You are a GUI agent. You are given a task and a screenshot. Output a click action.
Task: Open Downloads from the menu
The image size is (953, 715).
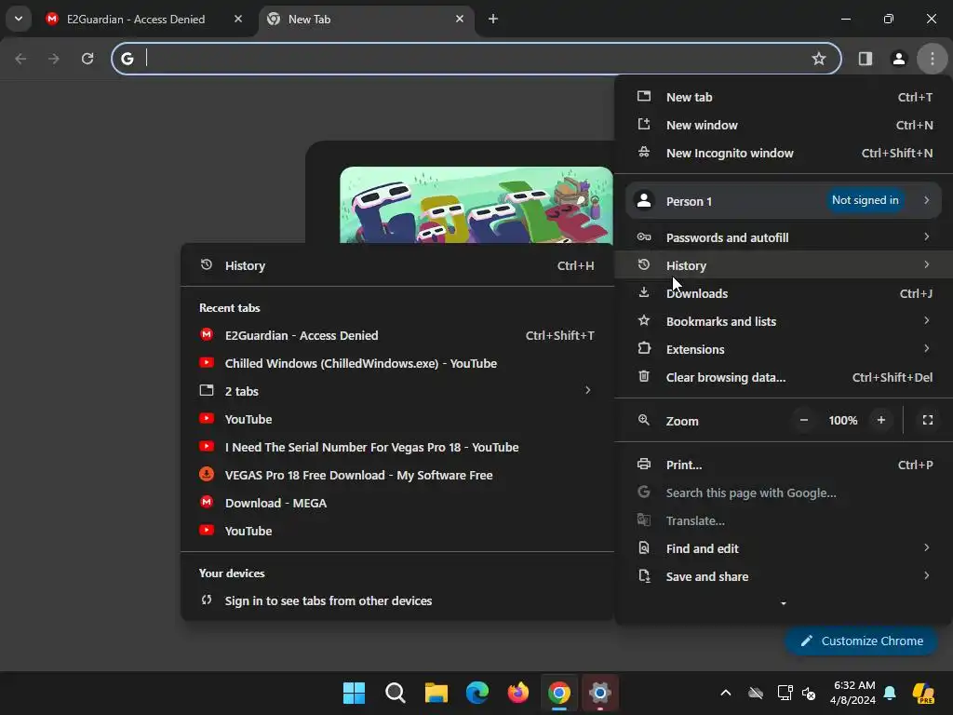[x=784, y=293]
